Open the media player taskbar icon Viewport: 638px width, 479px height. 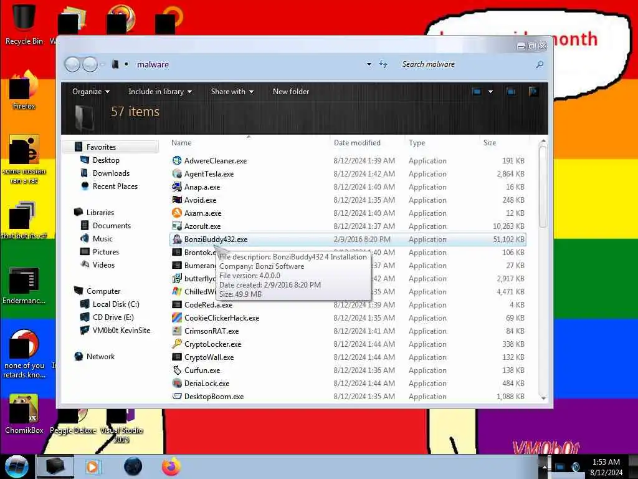tap(93, 467)
